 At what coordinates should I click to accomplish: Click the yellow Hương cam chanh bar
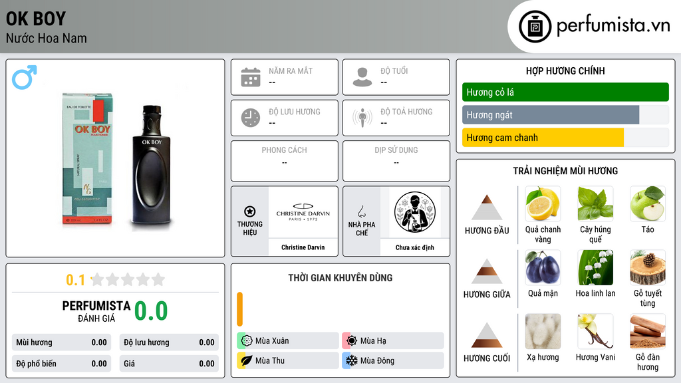(x=543, y=138)
